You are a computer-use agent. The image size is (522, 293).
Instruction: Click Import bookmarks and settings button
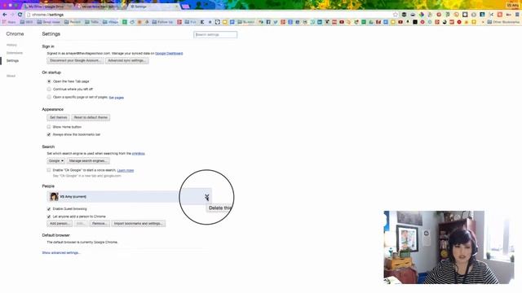[138, 224]
